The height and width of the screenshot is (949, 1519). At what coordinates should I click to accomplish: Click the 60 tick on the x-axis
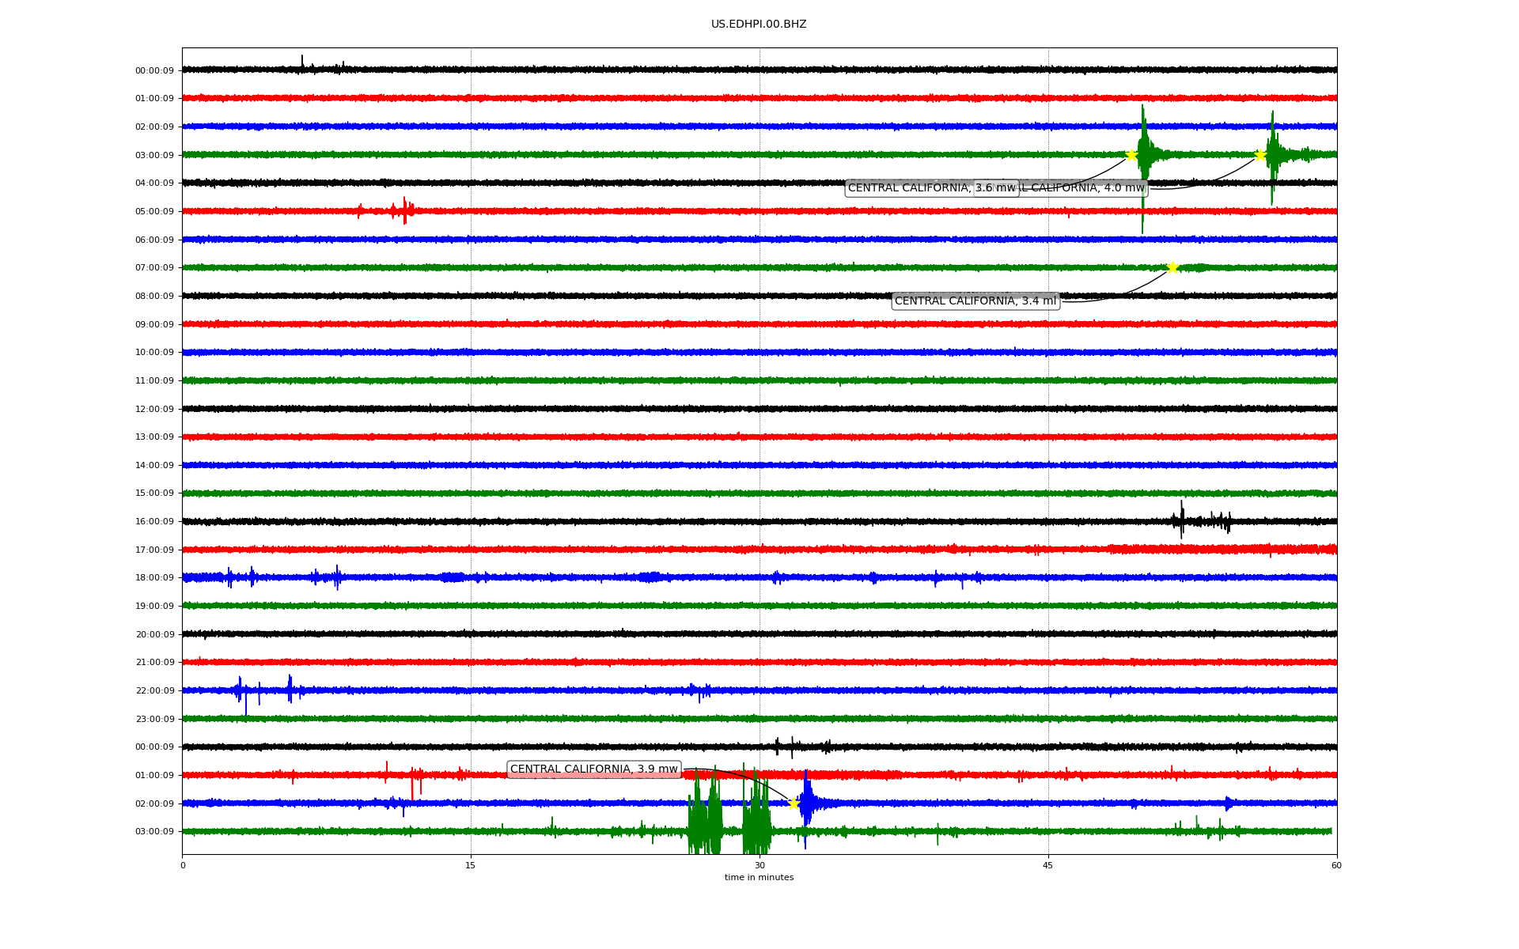point(1336,865)
